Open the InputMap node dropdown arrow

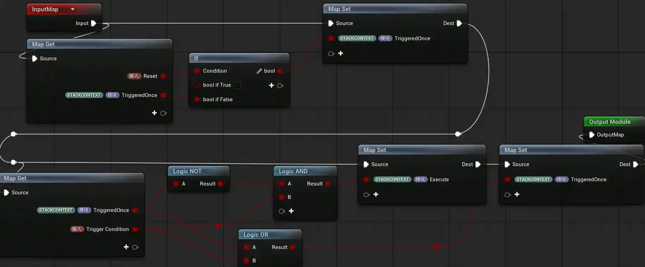(73, 9)
